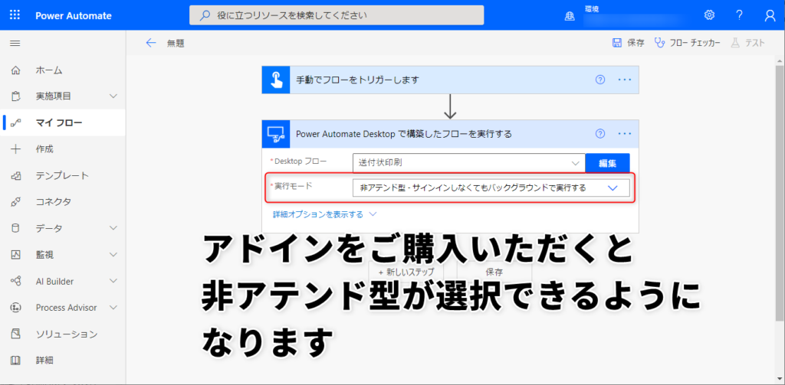Image resolution: width=785 pixels, height=385 pixels.
Task: Click the floppy disk 保存 icon
Action: (x=617, y=43)
